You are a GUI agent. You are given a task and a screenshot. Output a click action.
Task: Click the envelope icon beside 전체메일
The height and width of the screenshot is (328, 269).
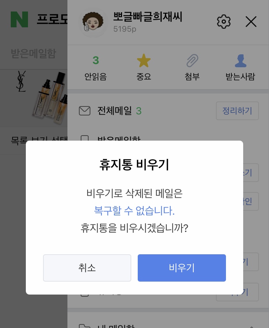85,111
